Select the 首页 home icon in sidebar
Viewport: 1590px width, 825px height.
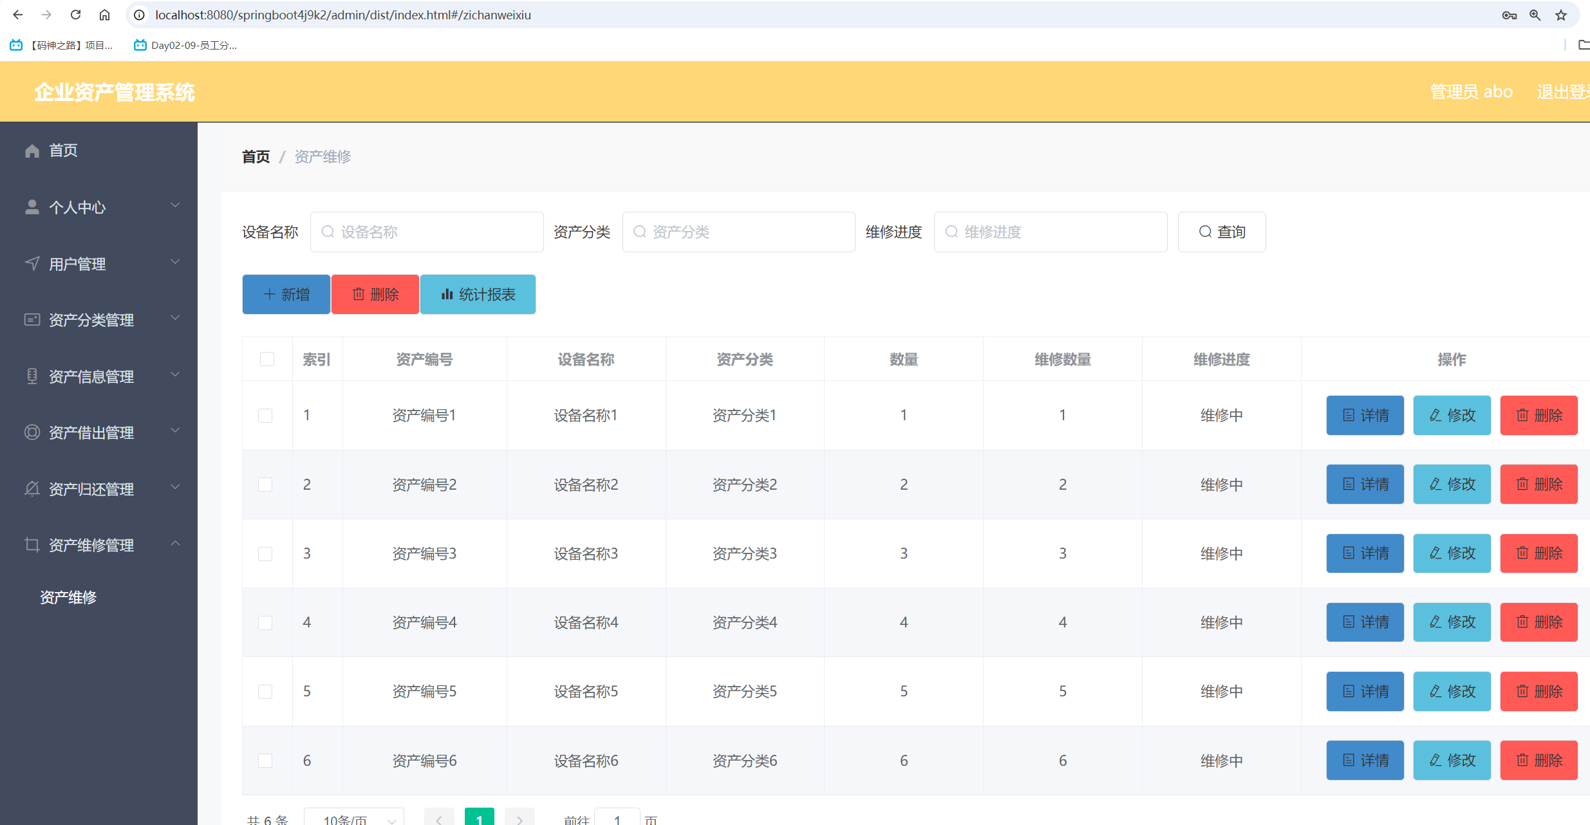(32, 150)
